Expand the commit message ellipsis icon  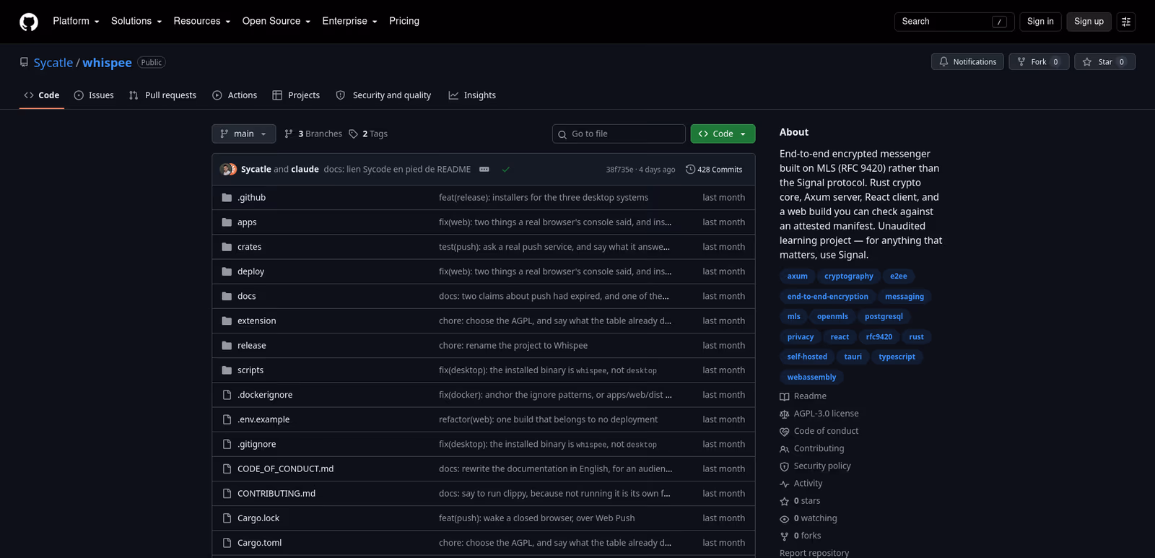[484, 170]
